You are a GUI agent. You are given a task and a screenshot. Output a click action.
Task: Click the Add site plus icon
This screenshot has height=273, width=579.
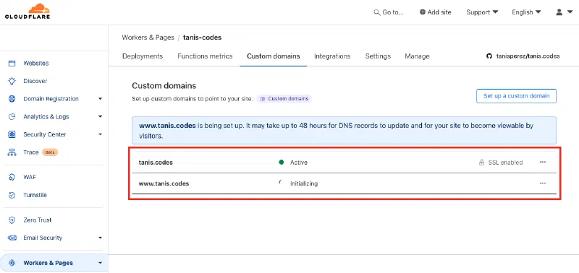423,12
